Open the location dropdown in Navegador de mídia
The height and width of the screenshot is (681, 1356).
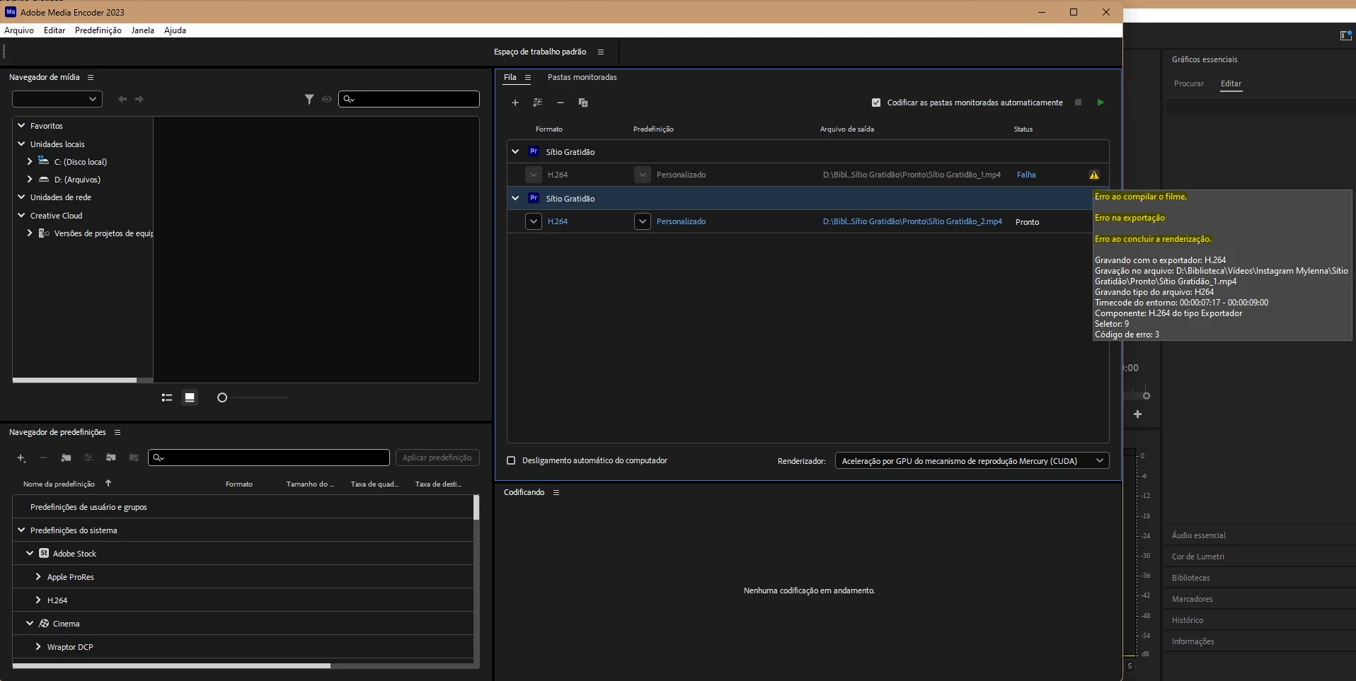point(57,99)
